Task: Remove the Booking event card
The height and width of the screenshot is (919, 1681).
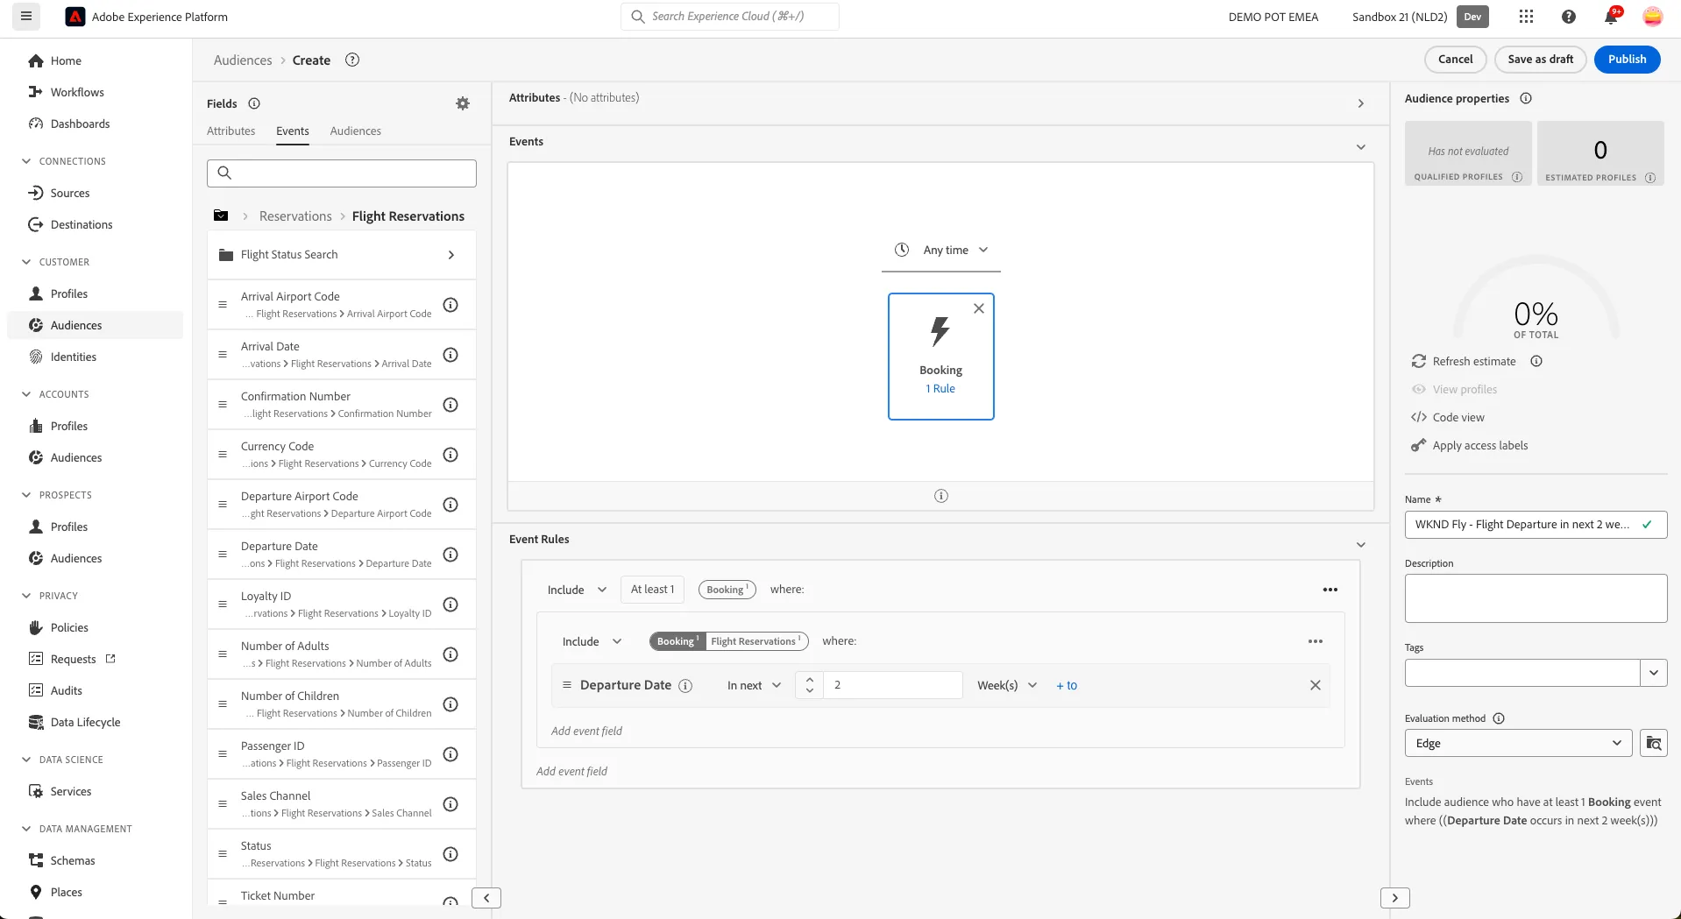Action: pyautogui.click(x=979, y=308)
